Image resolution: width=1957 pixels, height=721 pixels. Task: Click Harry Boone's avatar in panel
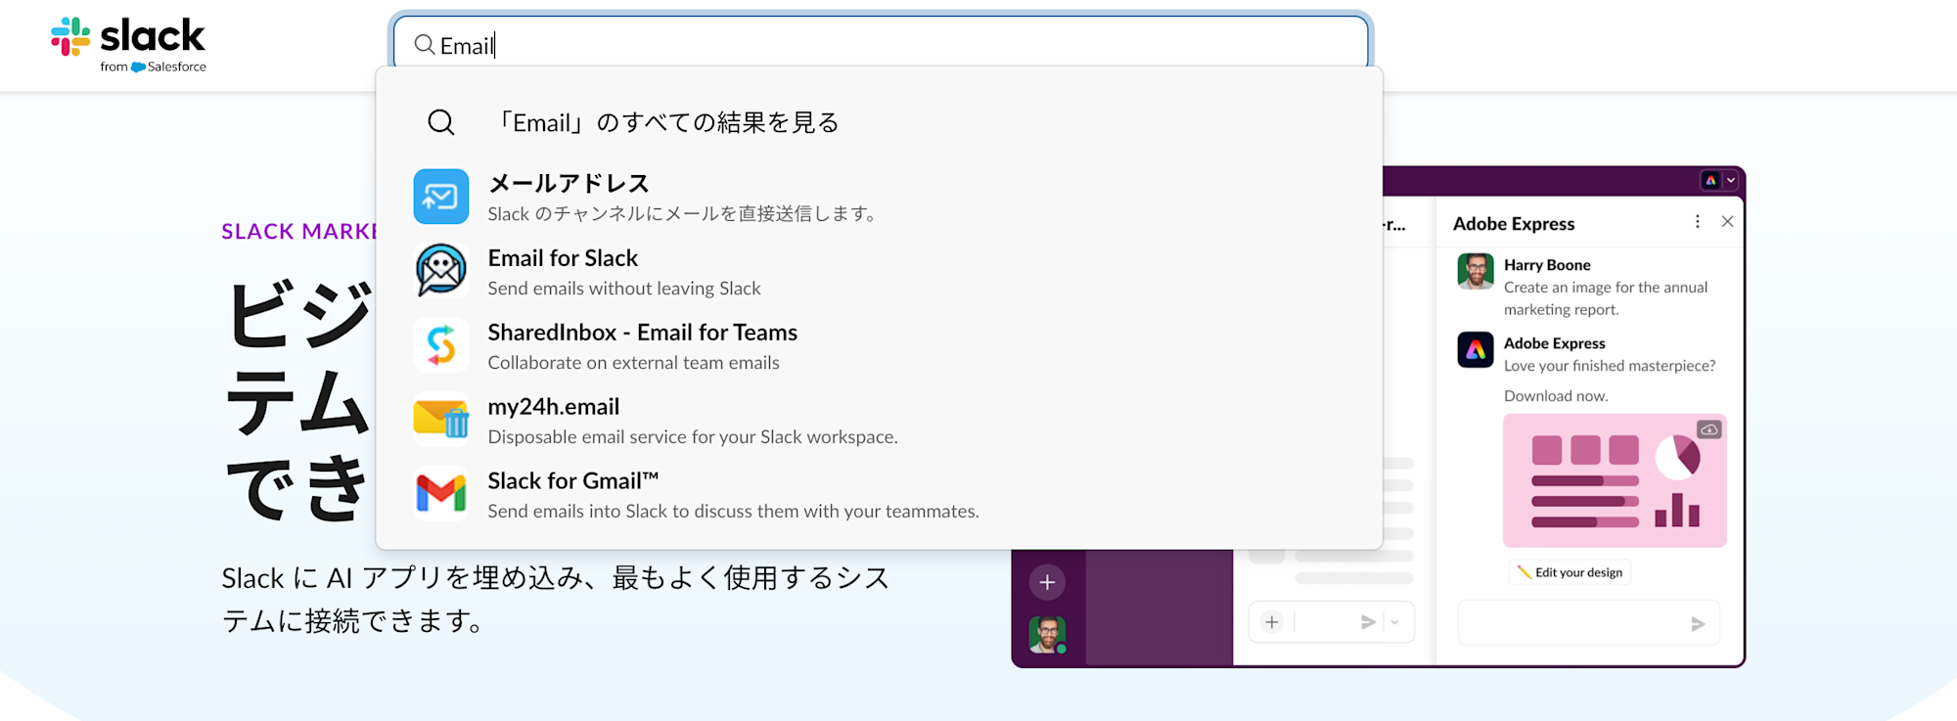point(1476,271)
